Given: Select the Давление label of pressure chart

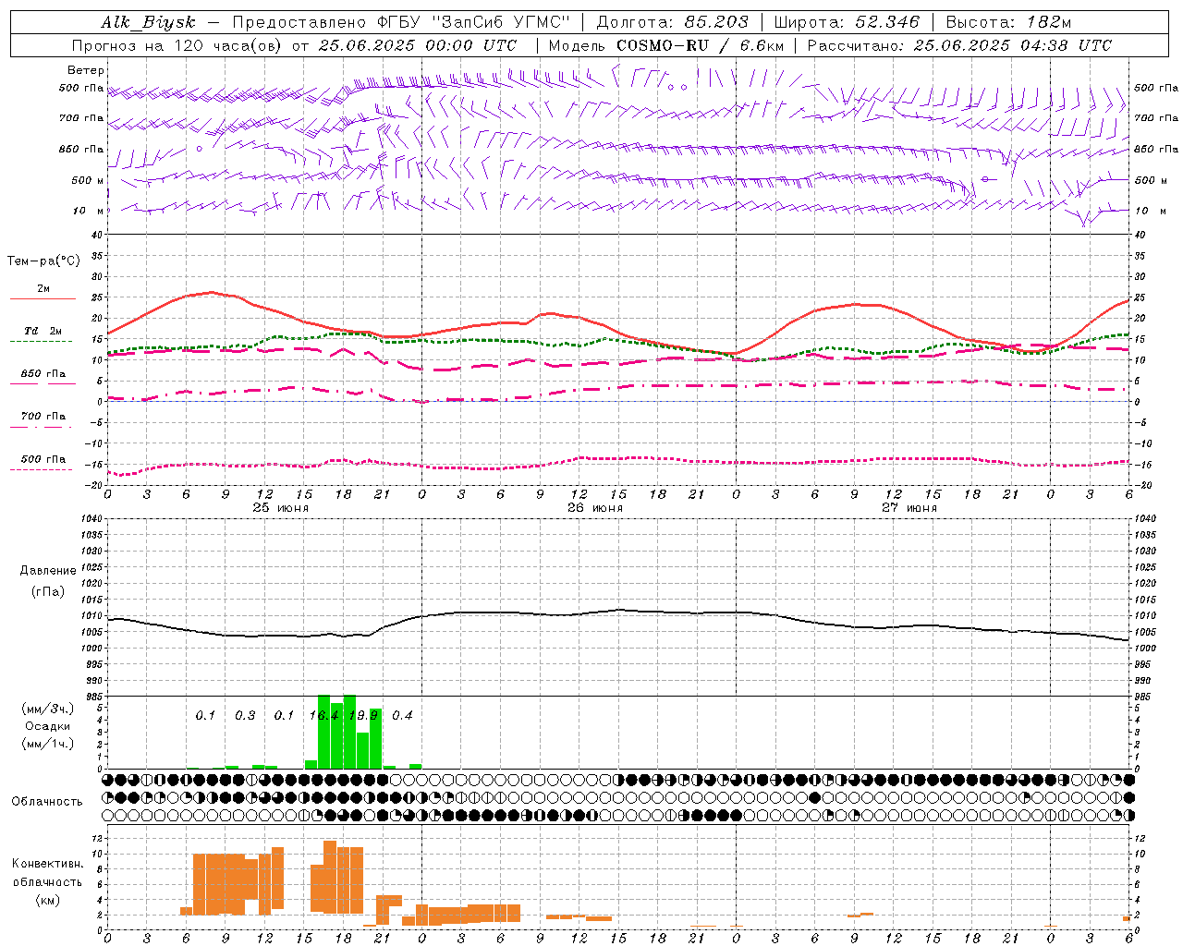Looking at the screenshot, I should coord(48,571).
